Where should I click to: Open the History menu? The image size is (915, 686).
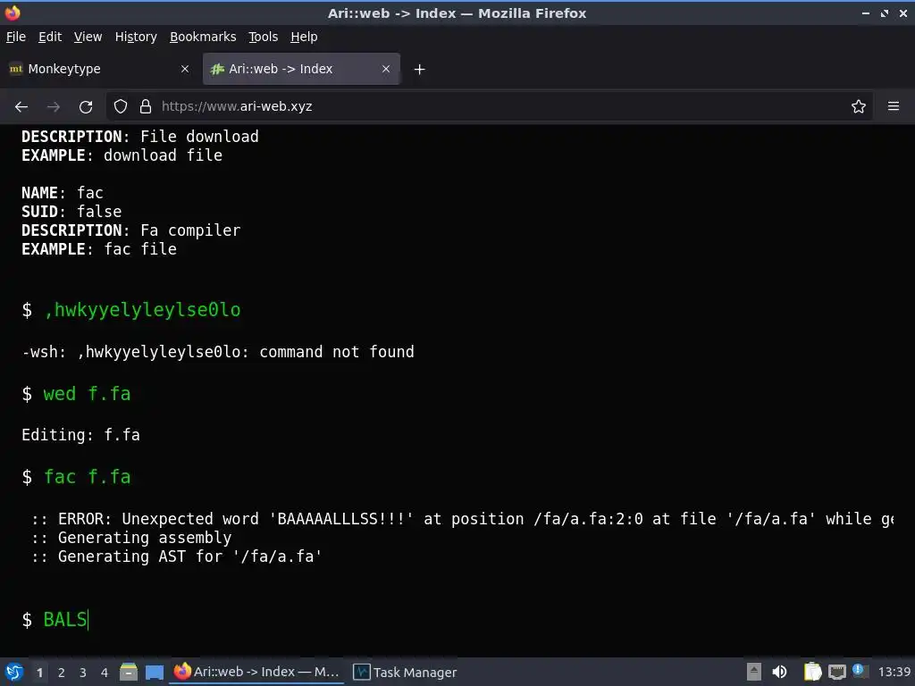pos(136,37)
